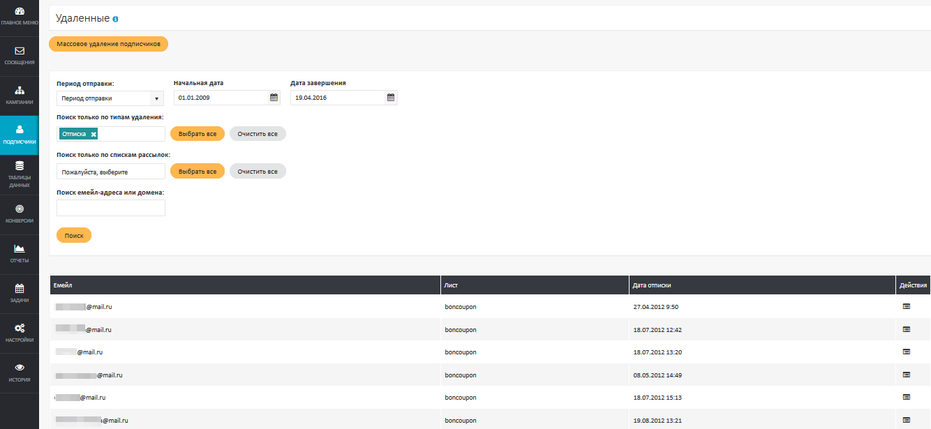
Task: Open Кампании section in the sidebar
Action: [x=20, y=96]
